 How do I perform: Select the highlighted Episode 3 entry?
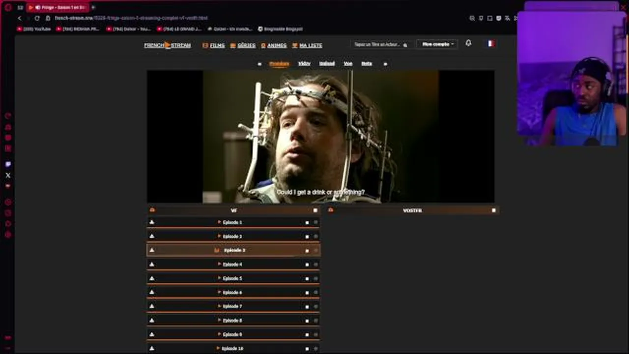[233, 250]
